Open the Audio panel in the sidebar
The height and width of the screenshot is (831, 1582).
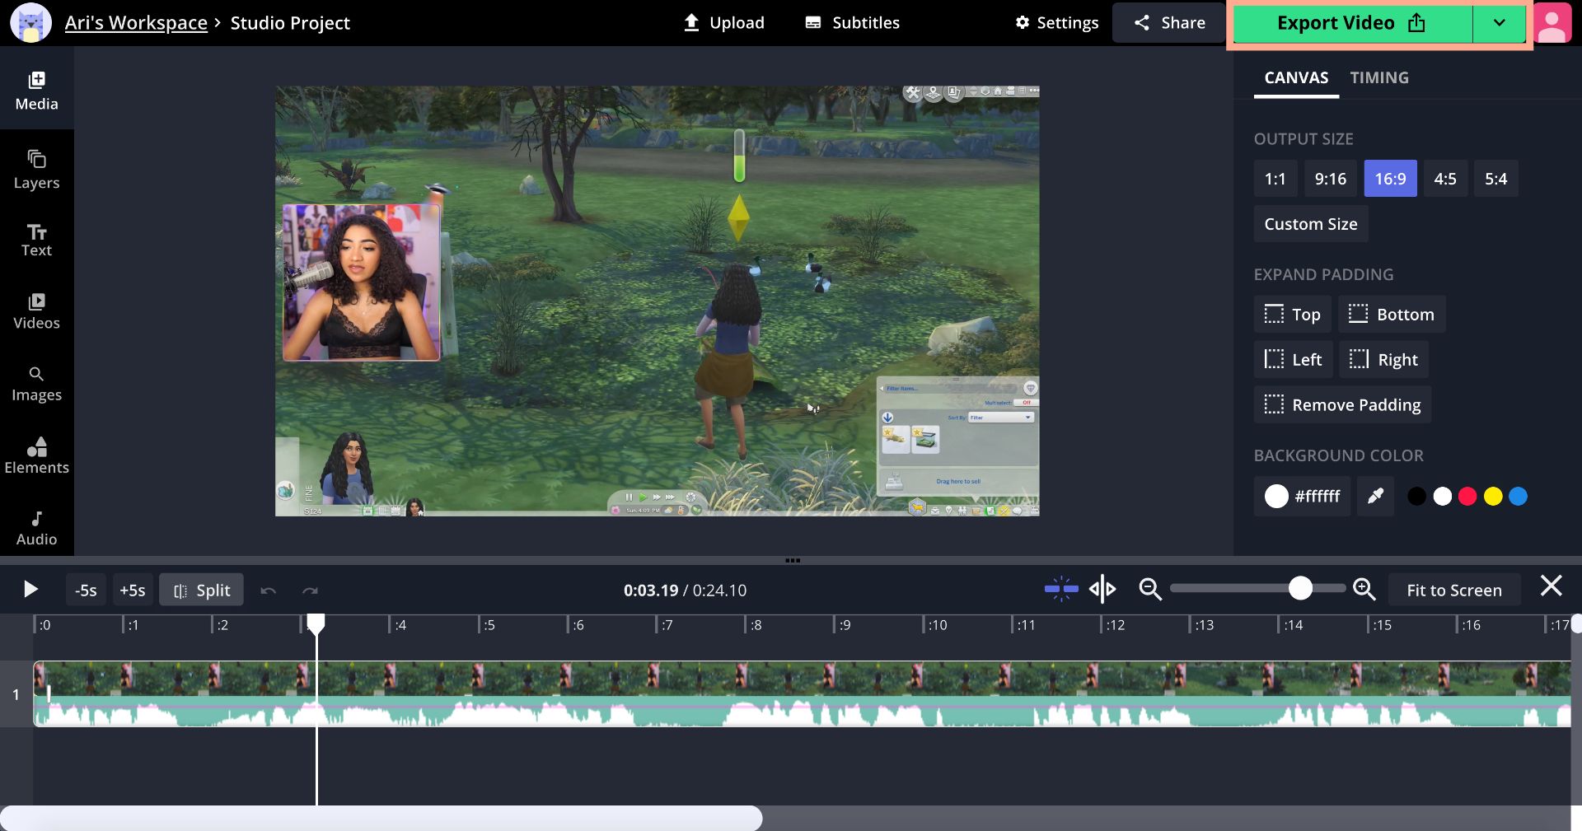pyautogui.click(x=36, y=528)
